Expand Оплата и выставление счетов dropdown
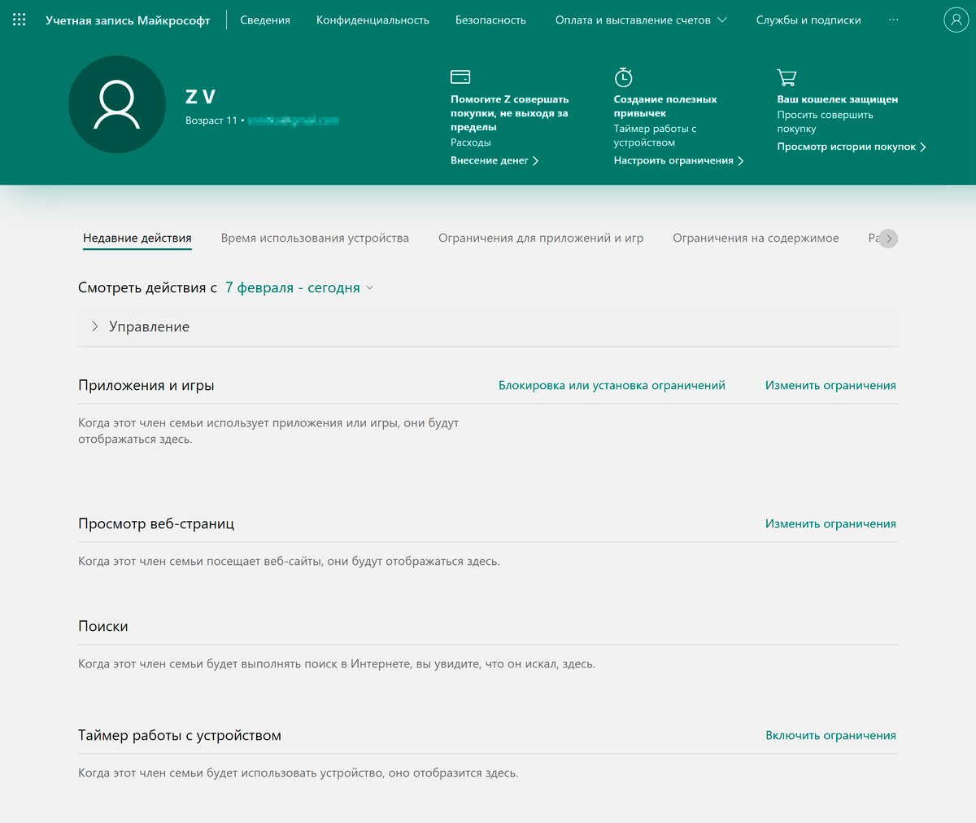The height and width of the screenshot is (823, 976). (641, 20)
